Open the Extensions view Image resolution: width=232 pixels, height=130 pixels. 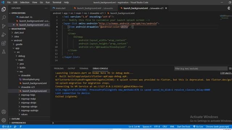(4, 43)
